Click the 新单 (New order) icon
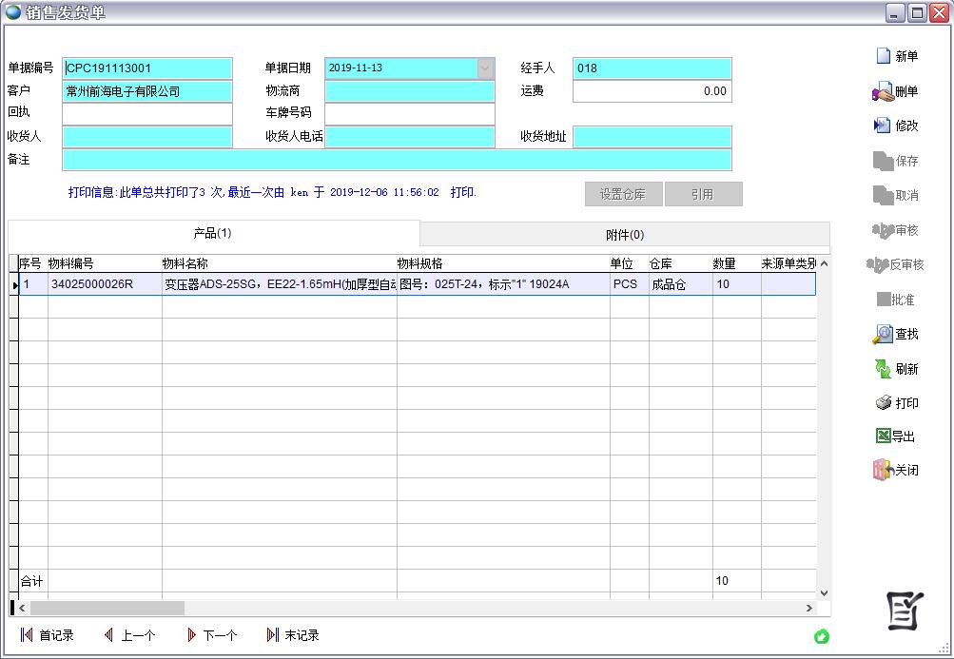Screen dimensions: 954x659 click(884, 56)
